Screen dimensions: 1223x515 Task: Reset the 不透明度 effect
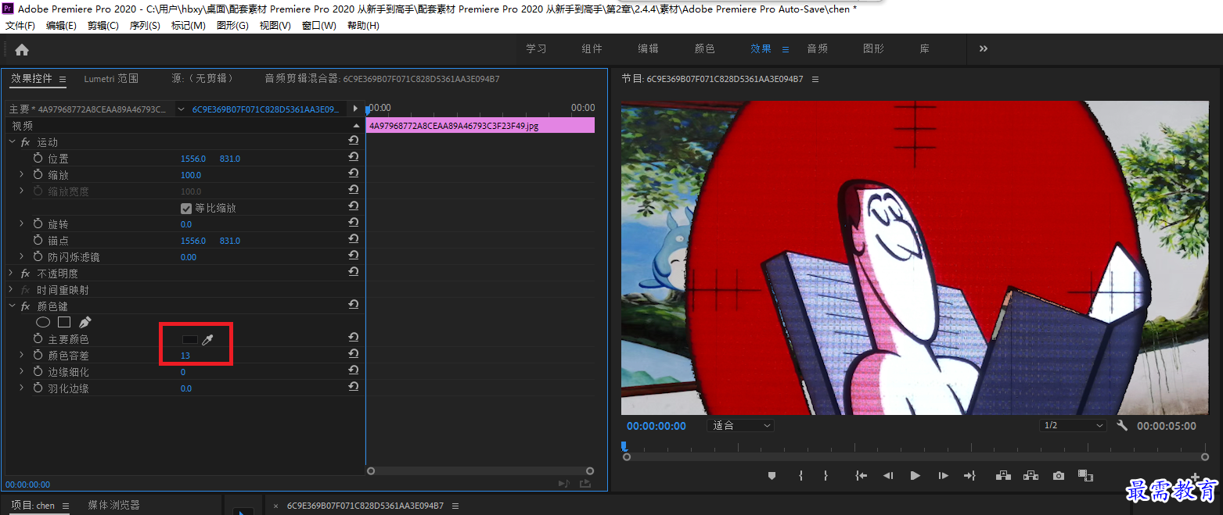(x=354, y=273)
